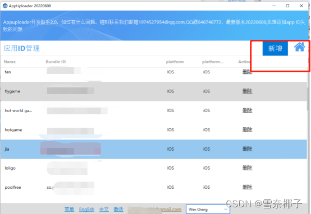Select the loligo row name
This screenshot has height=214, width=311.
pyautogui.click(x=10, y=168)
